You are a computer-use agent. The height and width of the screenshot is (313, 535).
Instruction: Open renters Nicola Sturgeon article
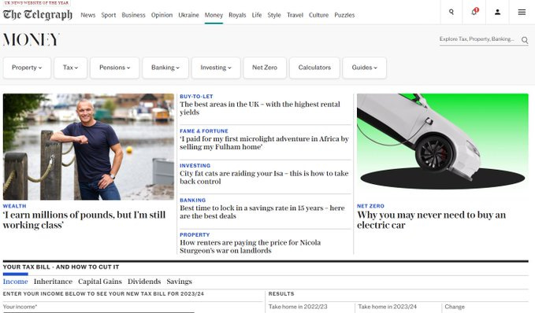tap(250, 247)
